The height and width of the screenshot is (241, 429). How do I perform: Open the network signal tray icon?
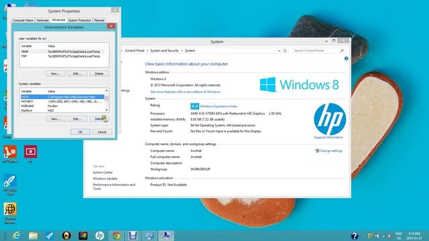(x=383, y=236)
